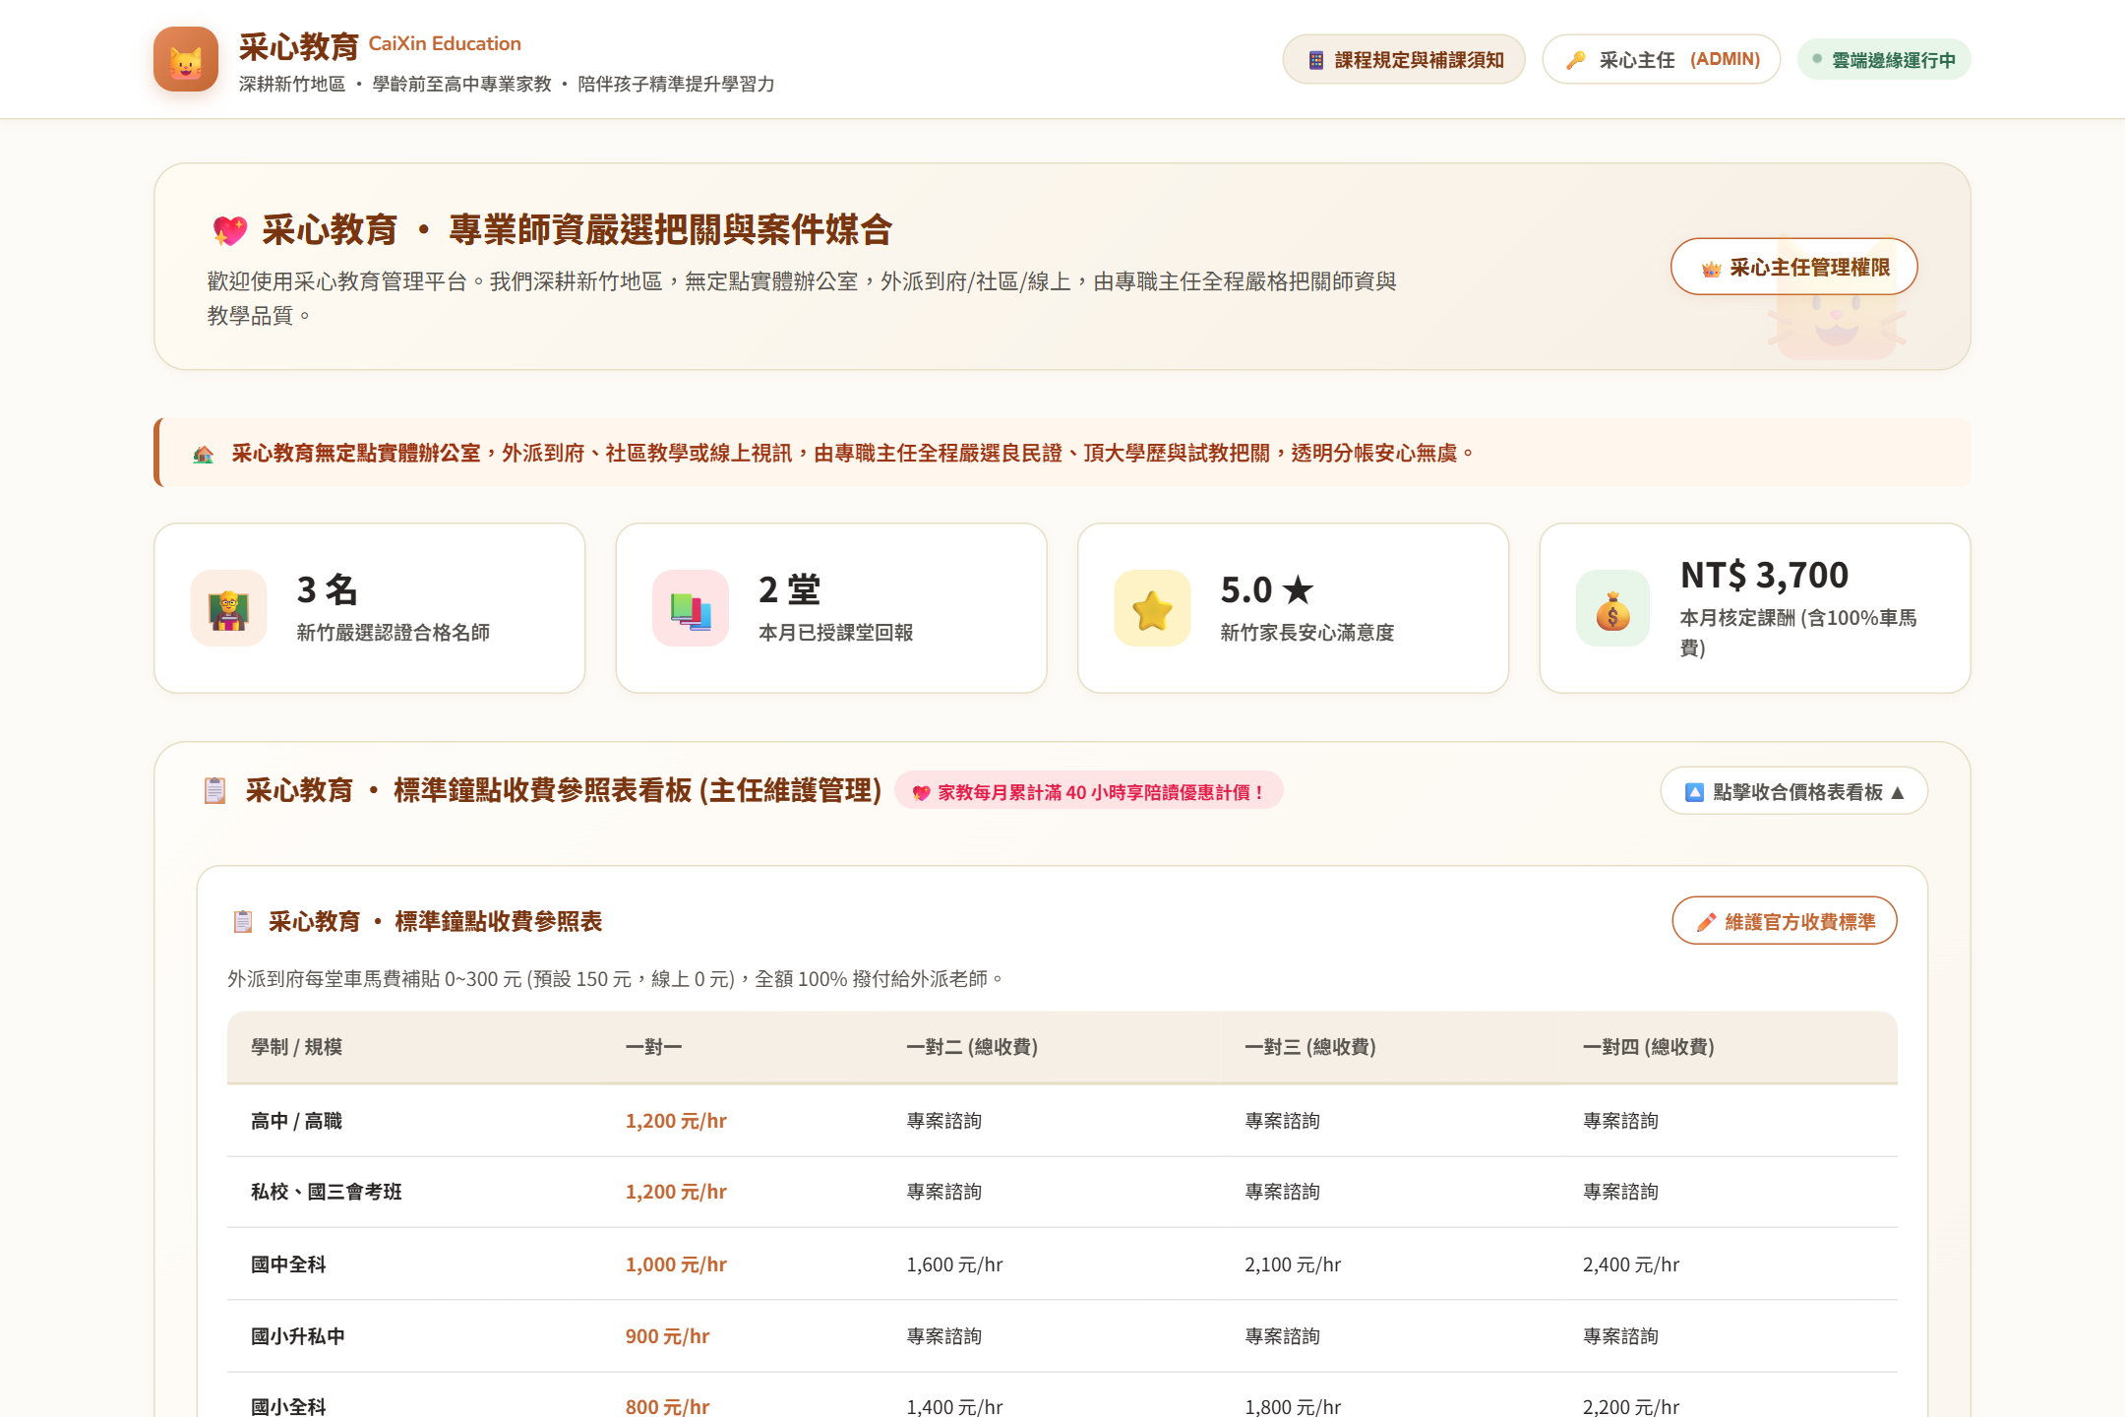
Task: Click the clipboard icon beside 標準鐘點收費參照表看板
Action: pos(214,790)
